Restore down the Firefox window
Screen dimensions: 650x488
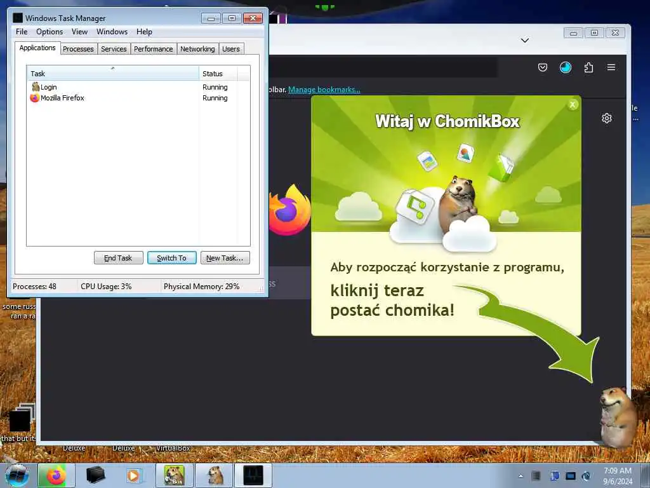tap(594, 33)
